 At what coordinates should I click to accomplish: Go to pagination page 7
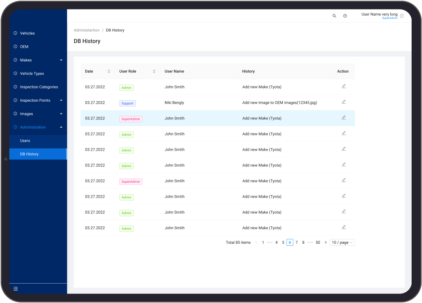[296, 242]
